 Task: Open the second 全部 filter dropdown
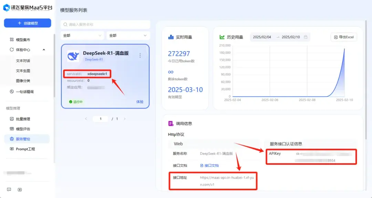coord(128,35)
